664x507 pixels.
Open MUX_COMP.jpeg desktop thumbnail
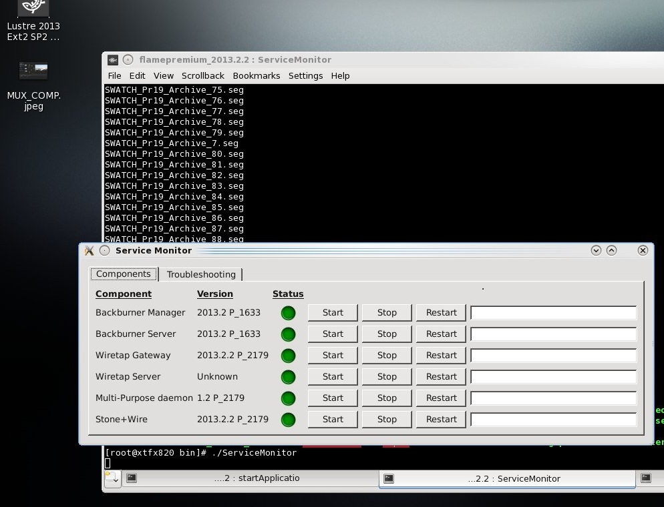tap(33, 71)
